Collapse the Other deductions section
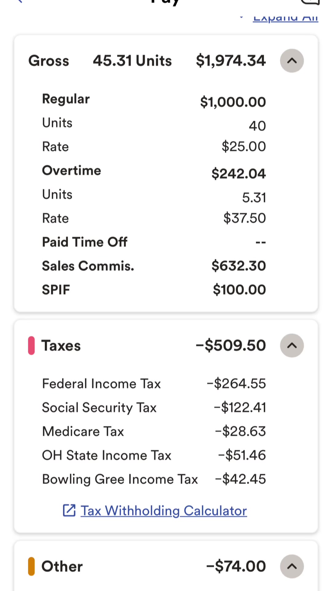 pos(292,566)
